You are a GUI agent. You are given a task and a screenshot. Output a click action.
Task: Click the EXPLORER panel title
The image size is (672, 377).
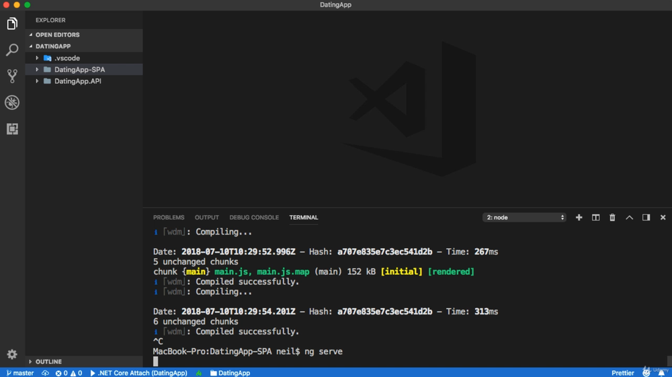(x=50, y=20)
